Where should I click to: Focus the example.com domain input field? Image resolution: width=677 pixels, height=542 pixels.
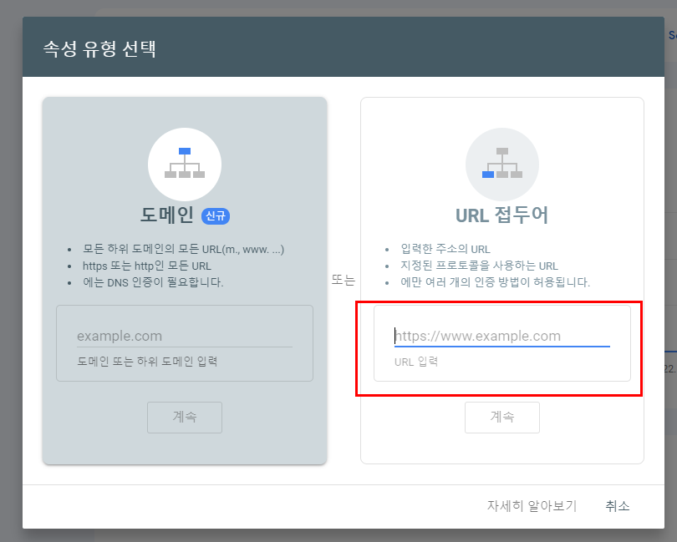(x=185, y=337)
